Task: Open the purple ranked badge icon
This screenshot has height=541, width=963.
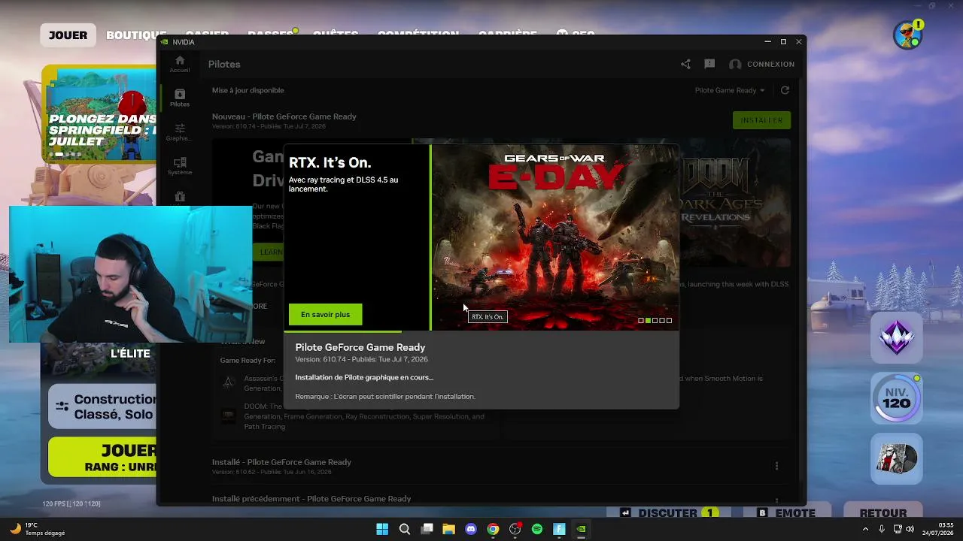Action: point(897,337)
